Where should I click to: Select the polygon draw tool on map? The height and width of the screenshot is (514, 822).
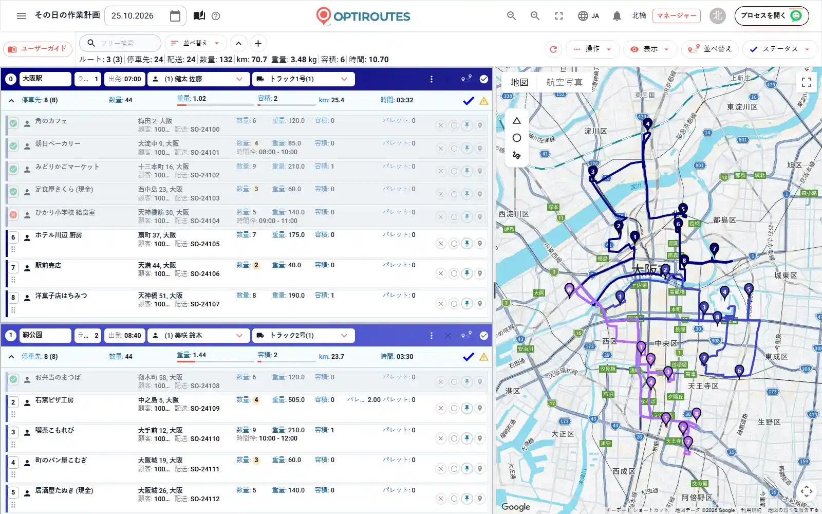[x=517, y=121]
